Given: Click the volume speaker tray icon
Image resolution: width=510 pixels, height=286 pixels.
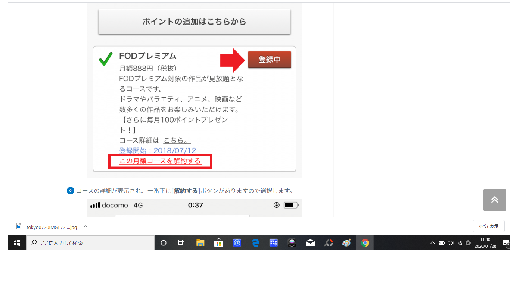Looking at the screenshot, I should [450, 243].
